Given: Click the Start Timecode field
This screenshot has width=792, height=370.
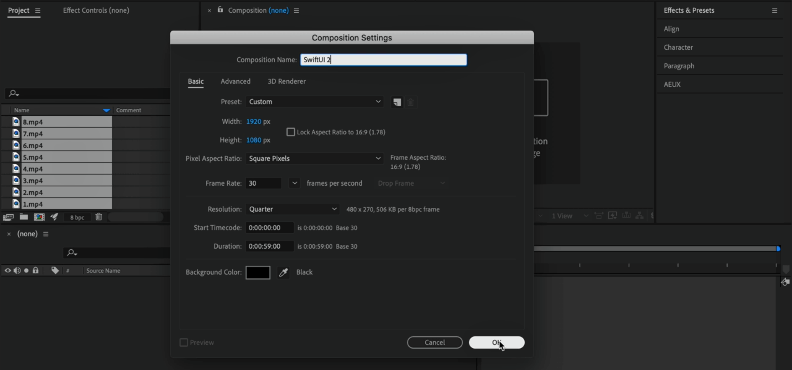Looking at the screenshot, I should [x=270, y=228].
